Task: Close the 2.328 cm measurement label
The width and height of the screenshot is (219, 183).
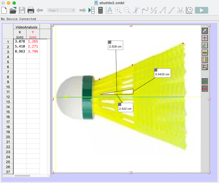Action: click(109, 42)
